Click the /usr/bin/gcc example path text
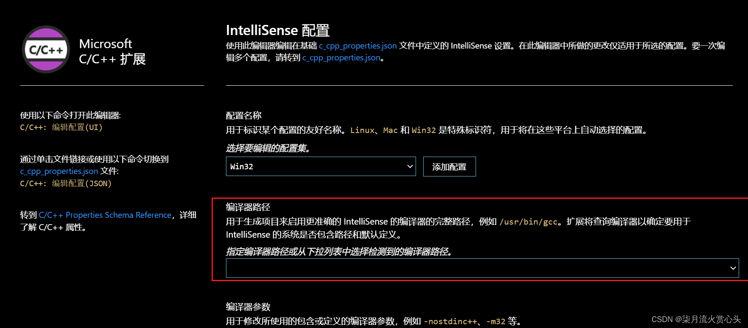 coord(528,222)
